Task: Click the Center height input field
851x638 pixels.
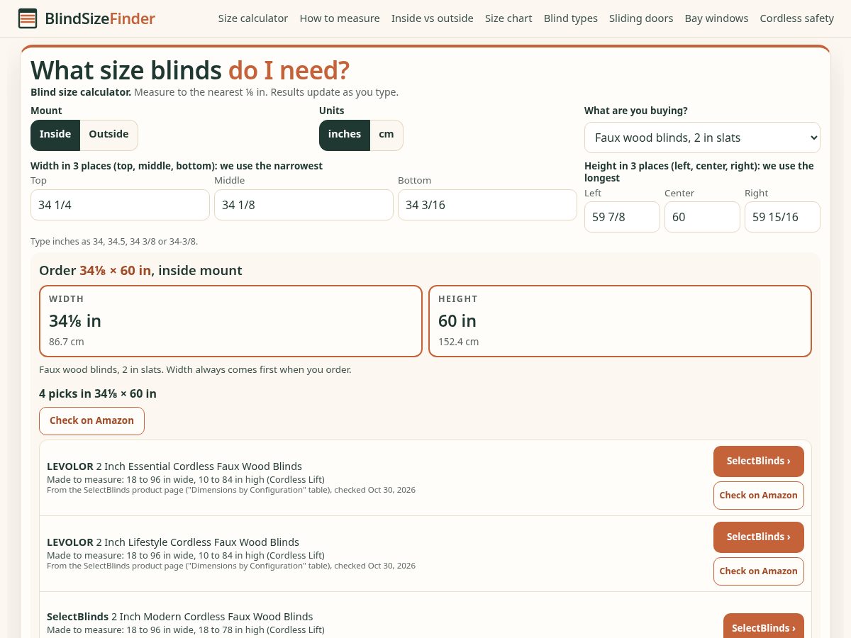Action: click(x=702, y=217)
